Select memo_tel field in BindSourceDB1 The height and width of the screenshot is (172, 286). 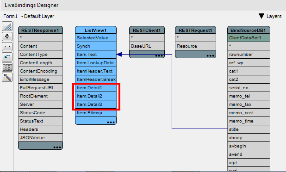[x=249, y=96]
